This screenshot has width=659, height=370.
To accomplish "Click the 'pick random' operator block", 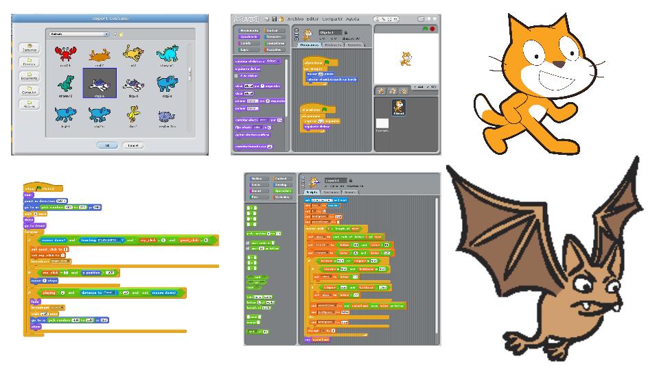I will [x=264, y=233].
